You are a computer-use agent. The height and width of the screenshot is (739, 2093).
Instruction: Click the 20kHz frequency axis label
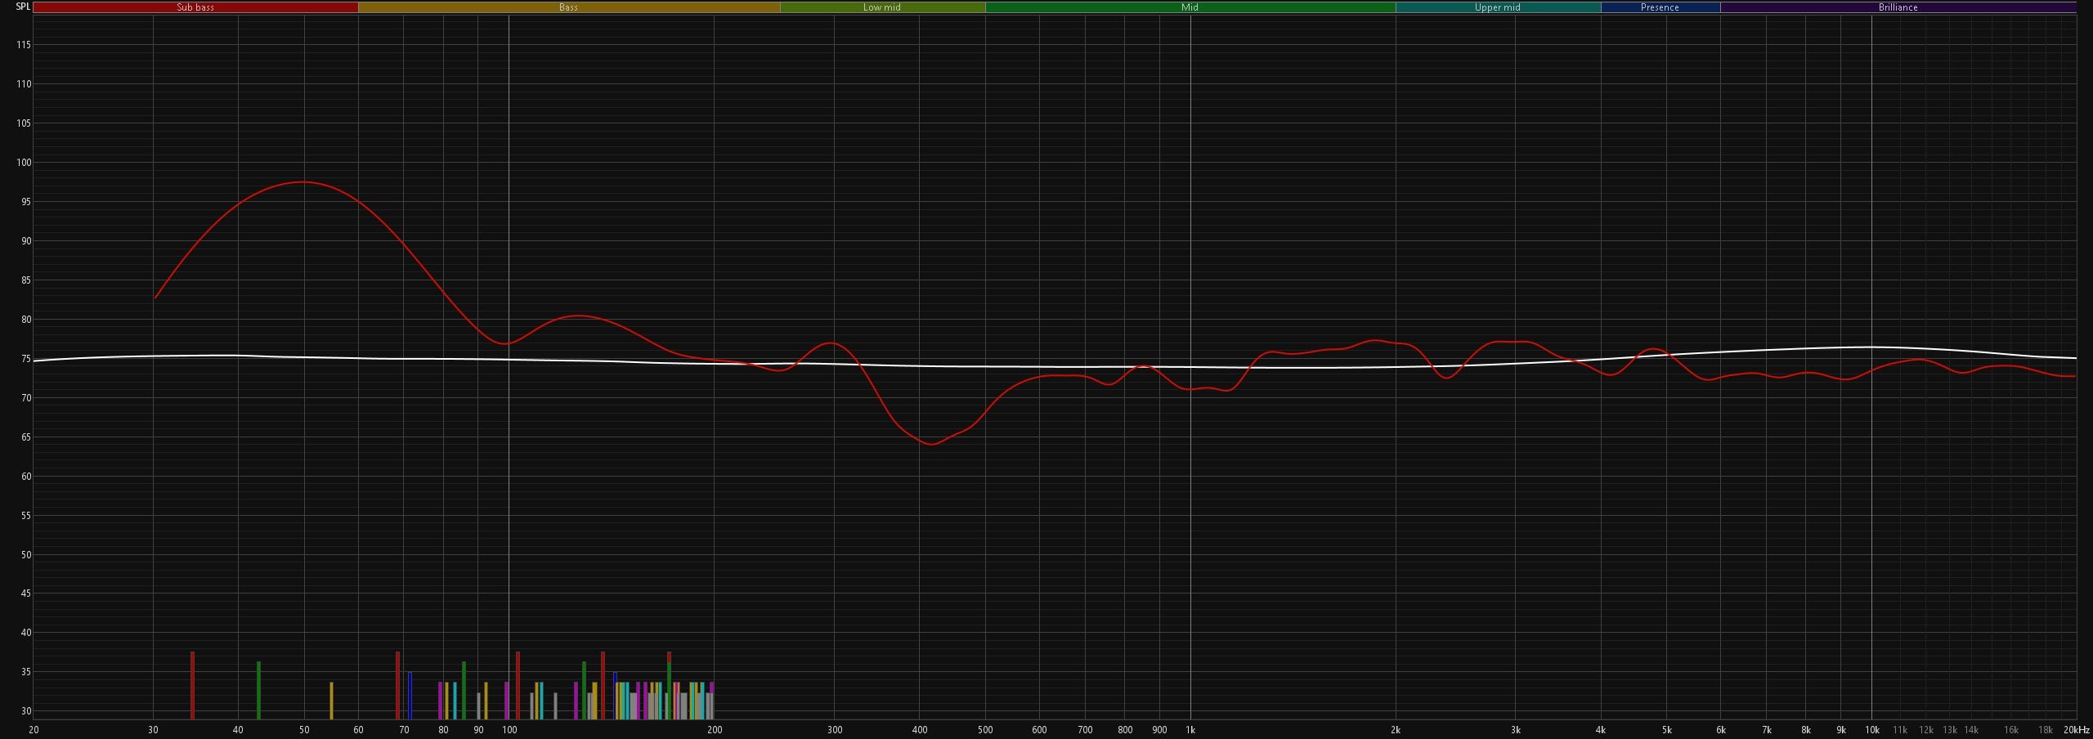coord(2077,730)
